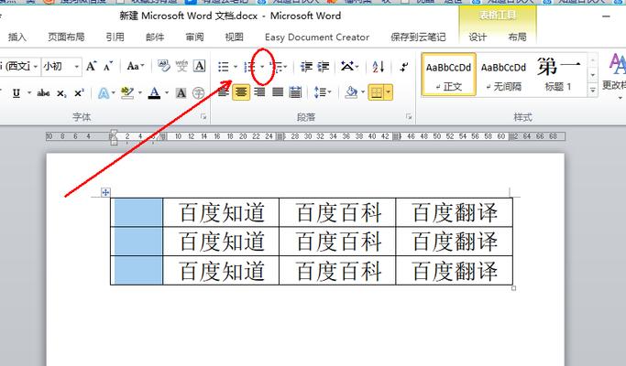Open the 保存到云笔记 tab
The image size is (626, 366).
tap(418, 38)
